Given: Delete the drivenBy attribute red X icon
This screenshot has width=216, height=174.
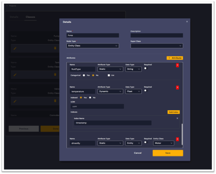Looking at the screenshot, I should [177, 139].
